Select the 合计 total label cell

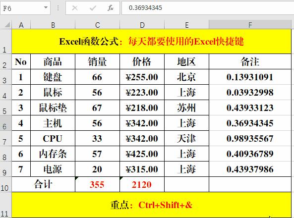click(x=43, y=184)
